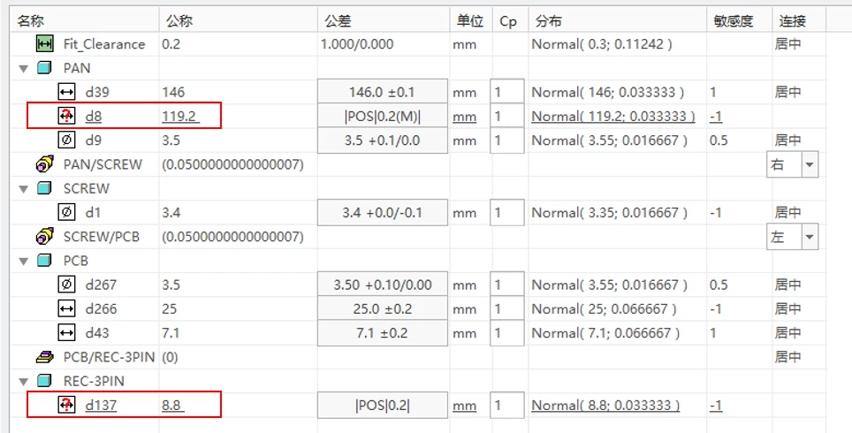Click the d1 diameter icon

tap(65, 212)
